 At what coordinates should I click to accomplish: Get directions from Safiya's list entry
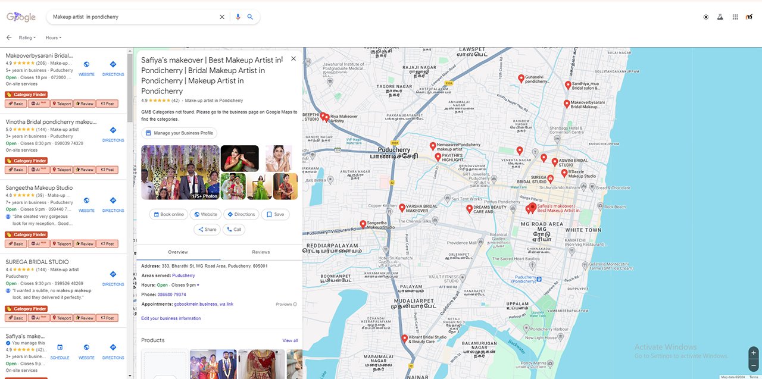coord(113,351)
